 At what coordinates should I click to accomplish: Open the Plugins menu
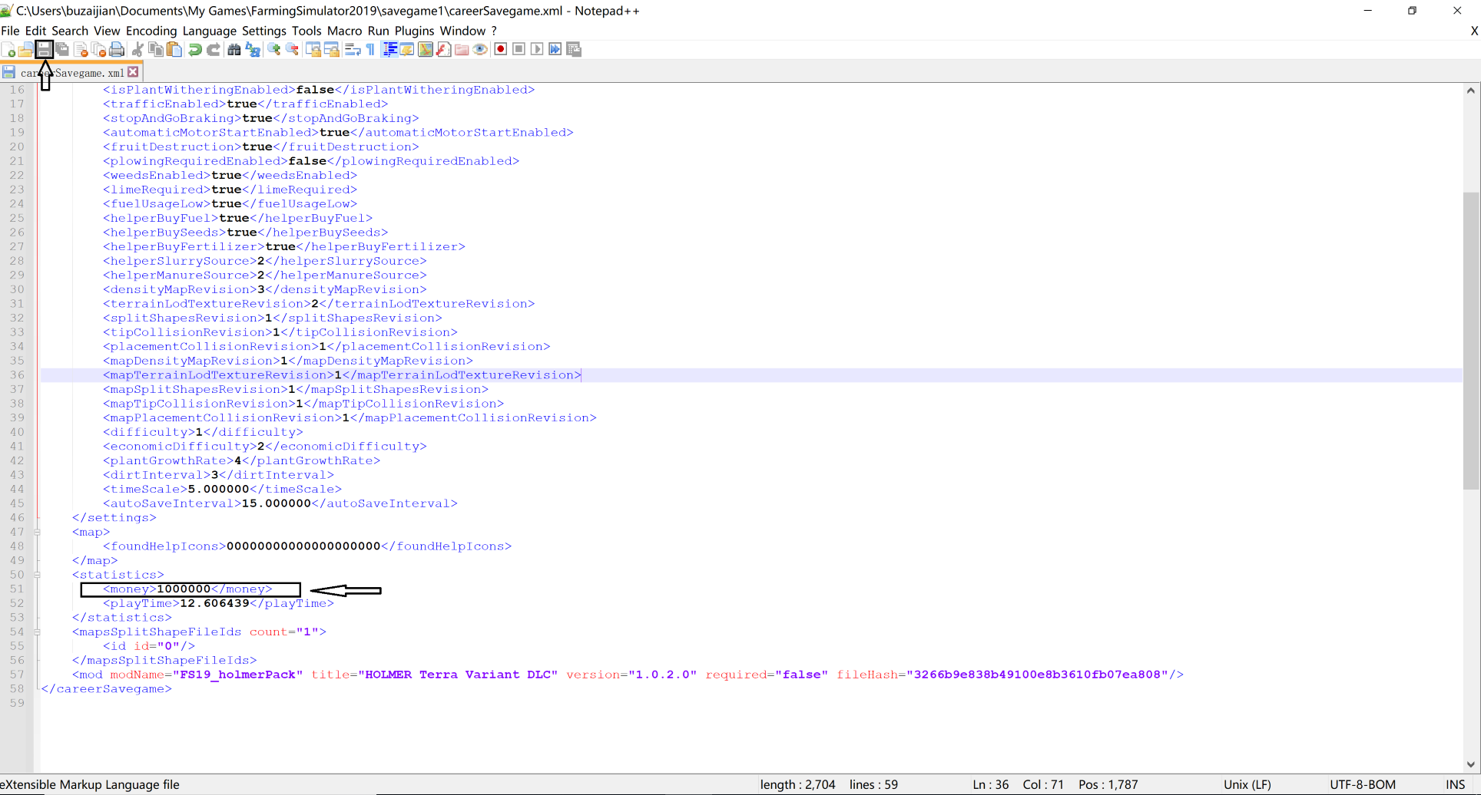click(x=414, y=31)
